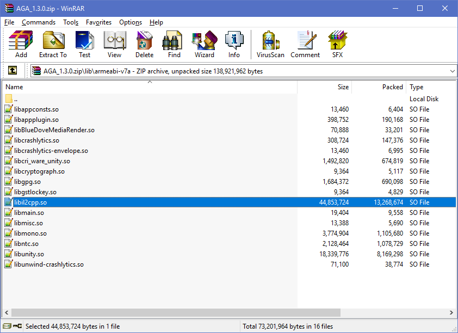Click the libmono.so file icon
458x333 pixels.
tap(9, 233)
